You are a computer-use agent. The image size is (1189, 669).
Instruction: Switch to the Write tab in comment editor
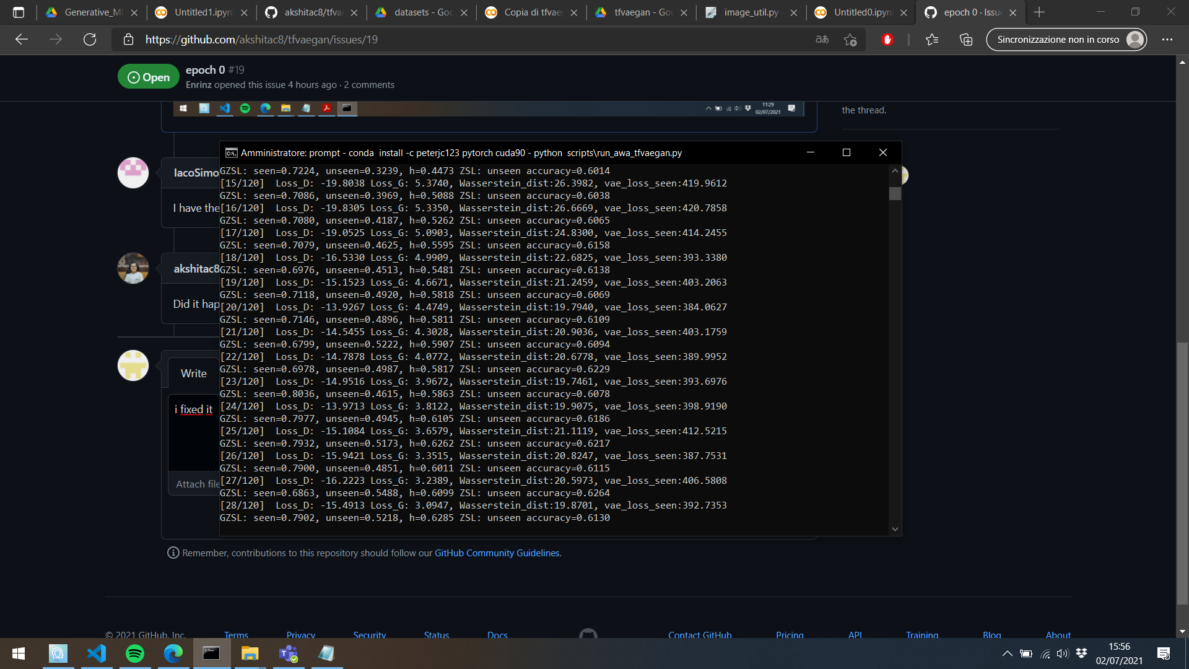click(193, 374)
